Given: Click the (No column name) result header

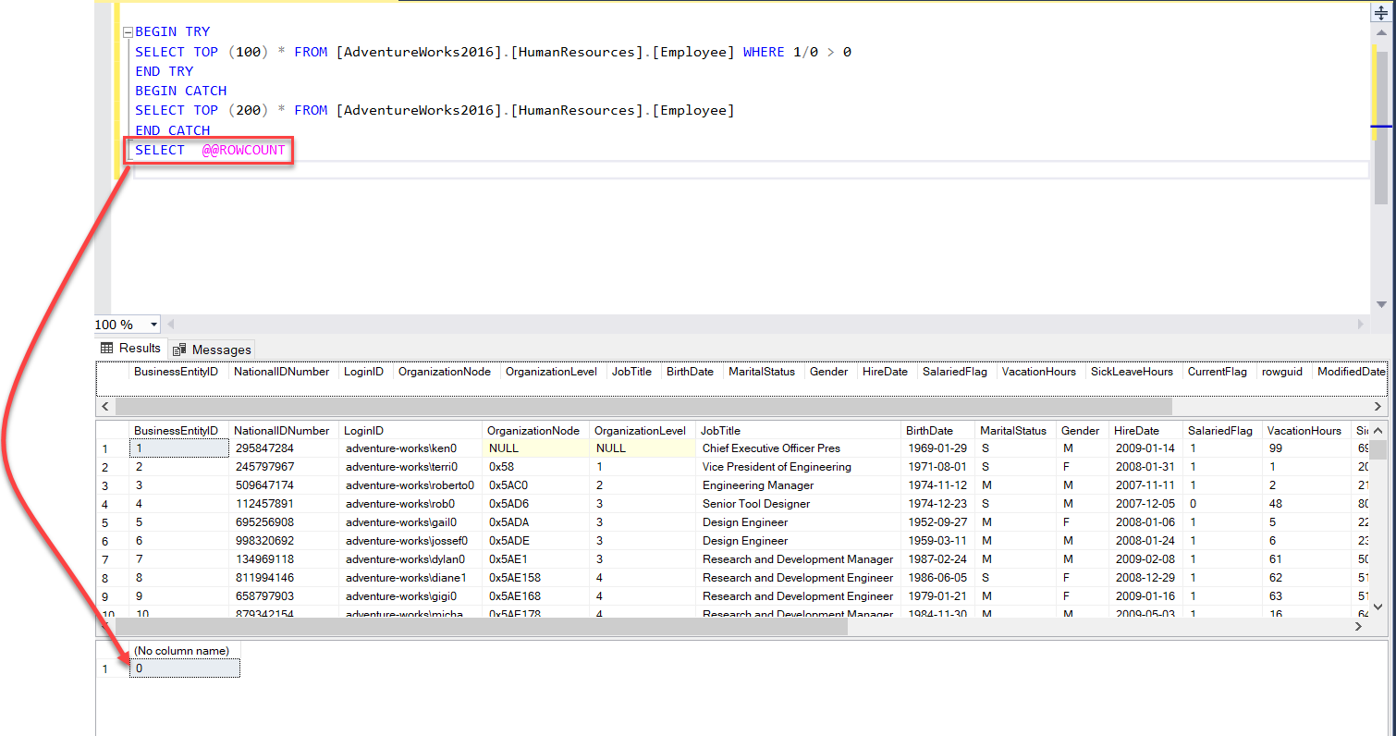Looking at the screenshot, I should [182, 650].
